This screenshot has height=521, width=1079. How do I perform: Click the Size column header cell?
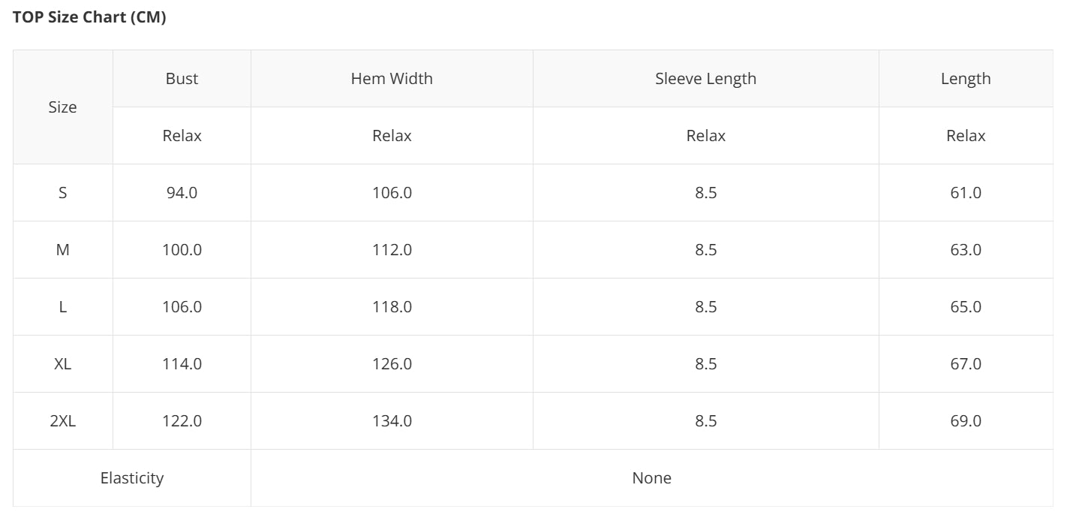[x=63, y=107]
